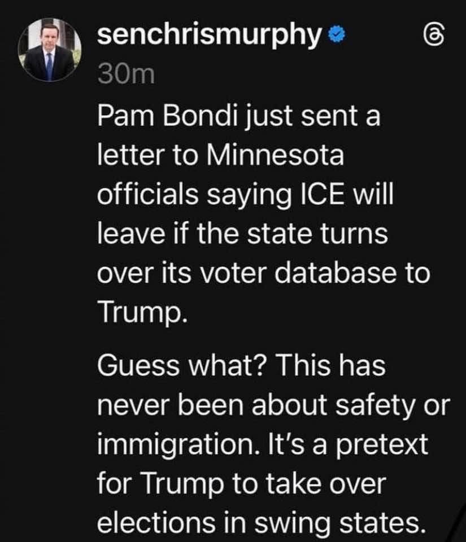Click the line "leave if the state turns"

pyautogui.click(x=243, y=233)
